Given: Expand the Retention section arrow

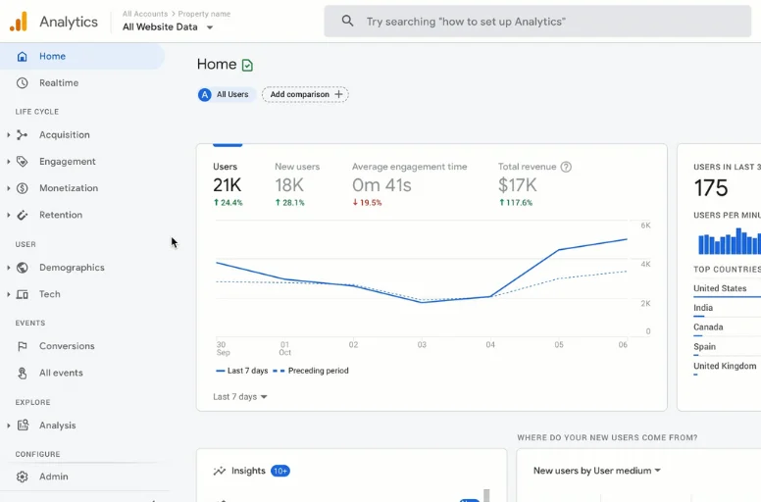Looking at the screenshot, I should 9,215.
